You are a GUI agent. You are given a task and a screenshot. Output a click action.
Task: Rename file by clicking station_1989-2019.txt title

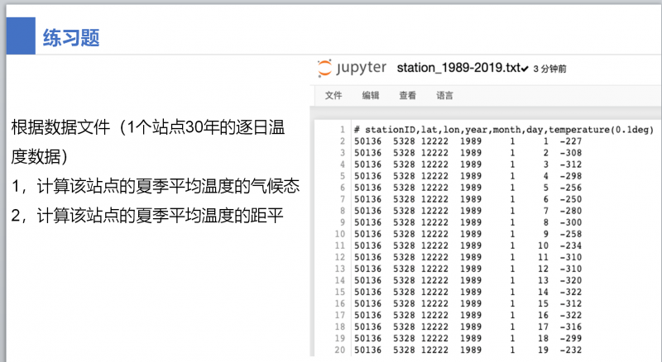pyautogui.click(x=458, y=68)
